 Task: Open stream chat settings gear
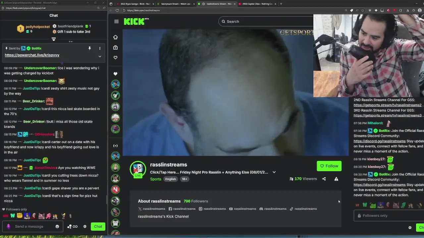coord(410,227)
